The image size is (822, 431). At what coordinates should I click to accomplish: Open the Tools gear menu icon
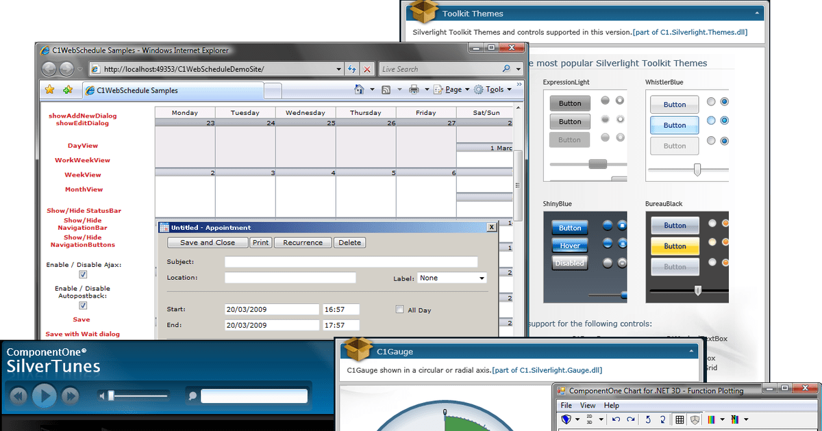point(478,89)
